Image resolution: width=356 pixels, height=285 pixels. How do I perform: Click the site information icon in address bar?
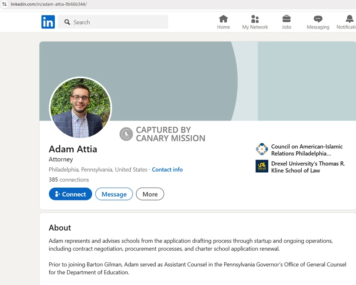coord(4,4)
